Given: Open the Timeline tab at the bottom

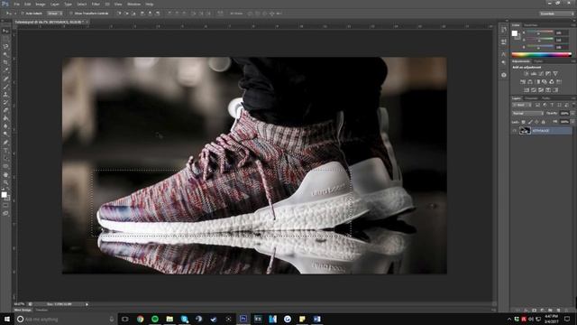Looking at the screenshot, I should coord(41,311).
